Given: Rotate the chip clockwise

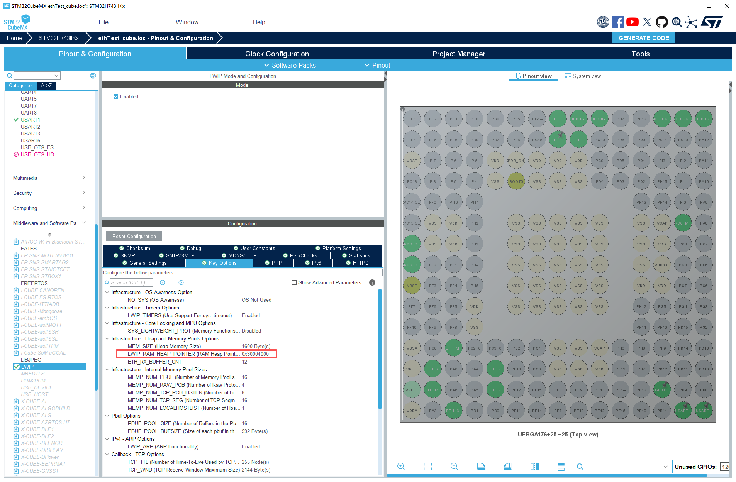Looking at the screenshot, I should 481,467.
